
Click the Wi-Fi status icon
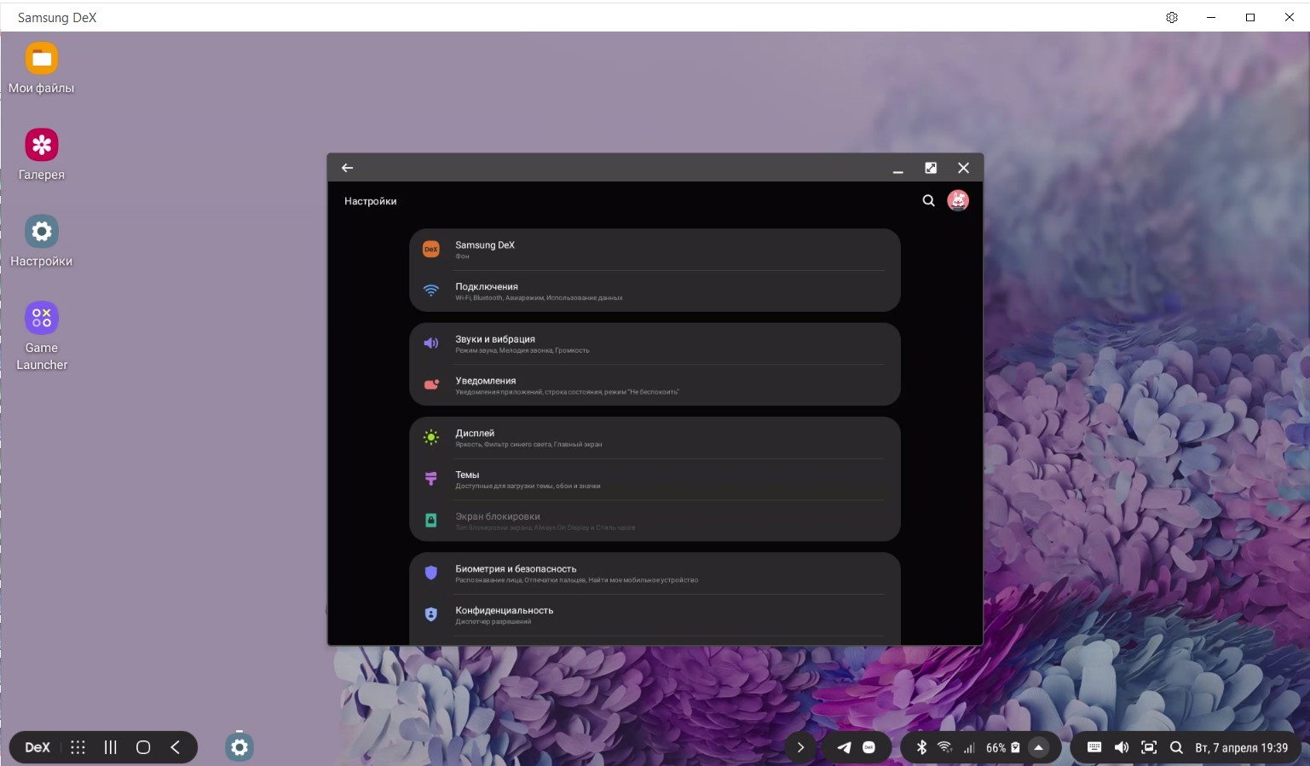[944, 747]
